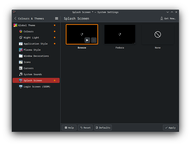Open Colours settings page
Viewport: 191px width, 146px height.
(x=36, y=32)
